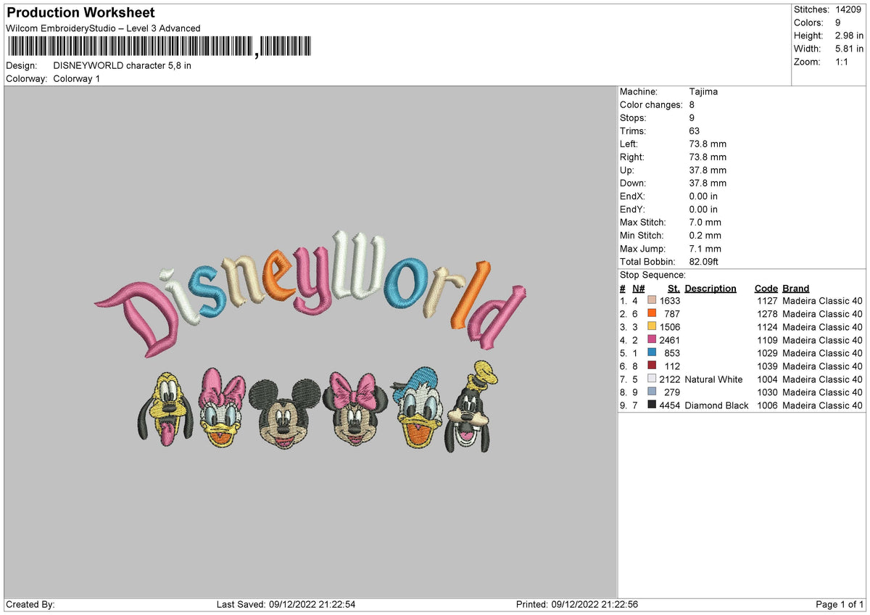Click the St. column header link
This screenshot has height=615, width=870.
coord(674,288)
